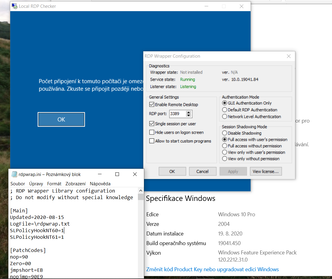
Task: Click OK in RDP Wrapper Configuration
Action: (x=172, y=171)
